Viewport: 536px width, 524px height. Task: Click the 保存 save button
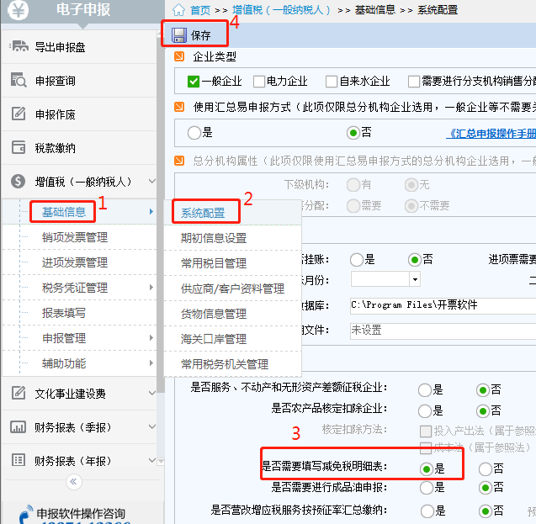tap(194, 34)
